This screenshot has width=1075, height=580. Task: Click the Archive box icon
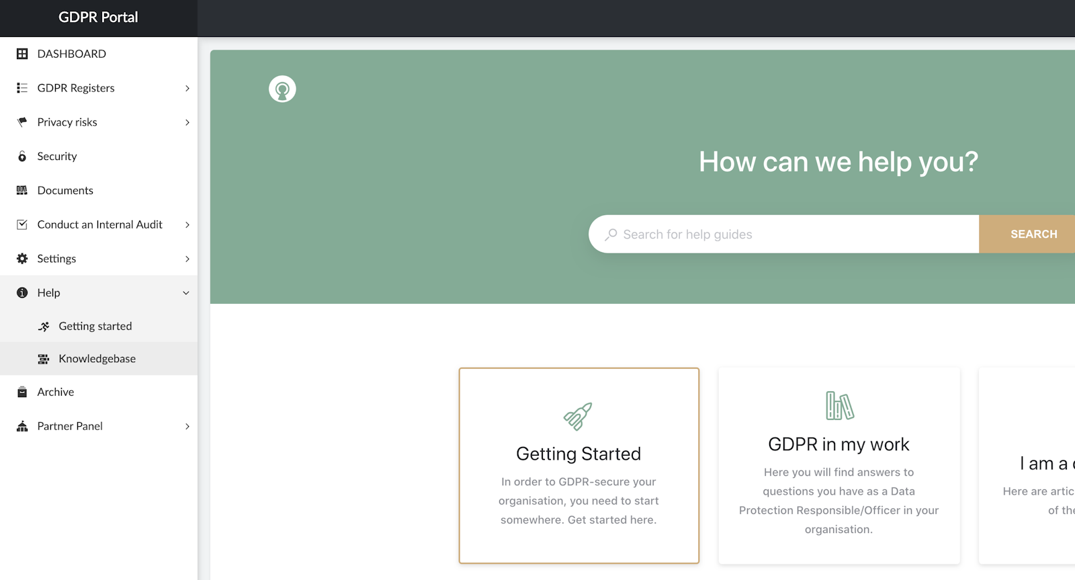tap(22, 392)
